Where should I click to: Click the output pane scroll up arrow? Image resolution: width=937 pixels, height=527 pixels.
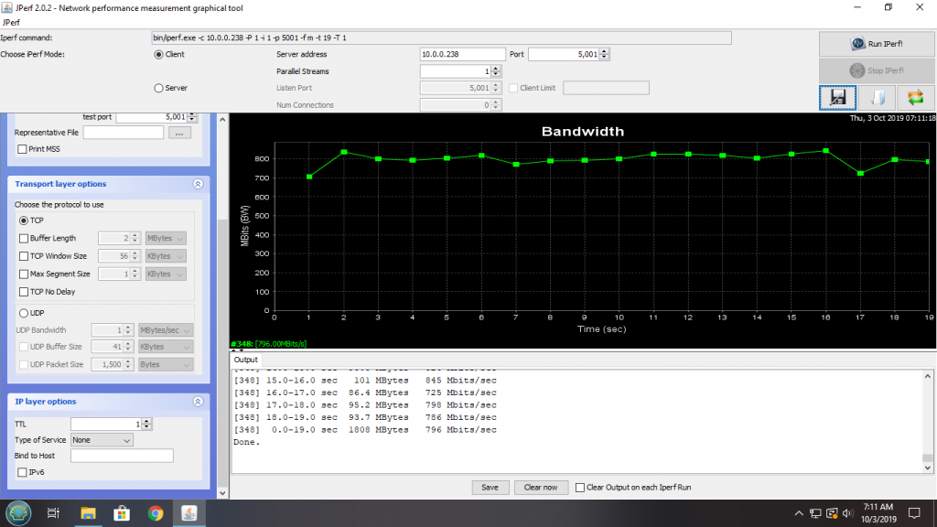(928, 376)
